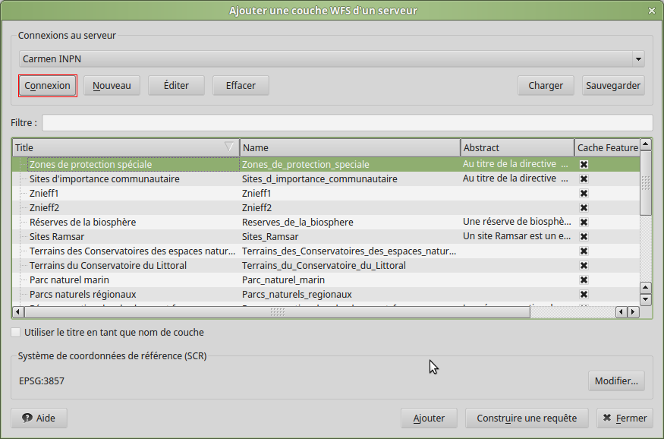Toggle cache checkbox for the Sites Ramsar row
The width and height of the screenshot is (664, 439).
pos(584,237)
